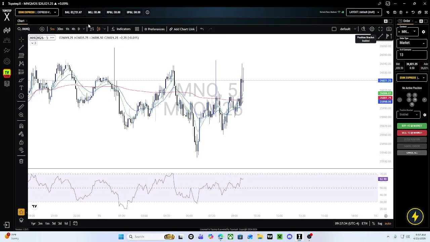Select the crosshair cursor tool
The height and width of the screenshot is (242, 430).
click(21, 39)
